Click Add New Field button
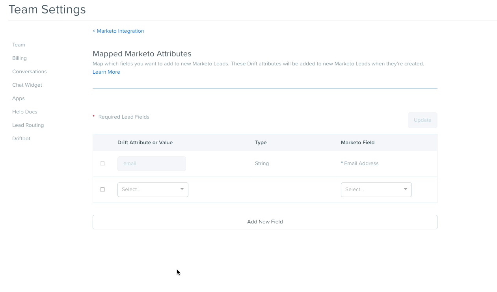 point(265,222)
